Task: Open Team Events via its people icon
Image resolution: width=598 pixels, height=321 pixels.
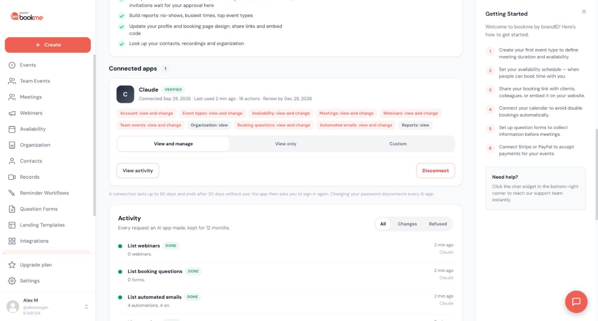Action: (12, 81)
